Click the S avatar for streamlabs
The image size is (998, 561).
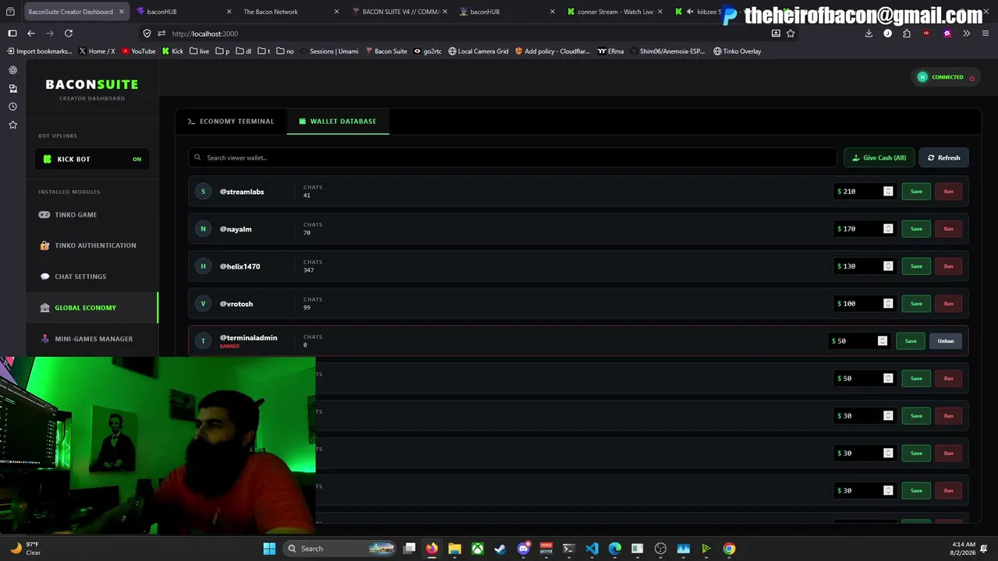click(x=203, y=192)
